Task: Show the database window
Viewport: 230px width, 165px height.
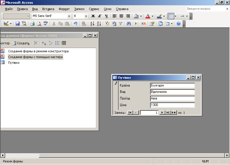Action: coord(160,24)
